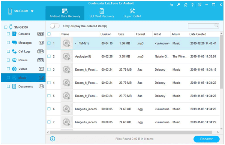Click the Call Logs phone icon
Image resolution: width=225 pixels, height=145 pixels.
click(14, 51)
